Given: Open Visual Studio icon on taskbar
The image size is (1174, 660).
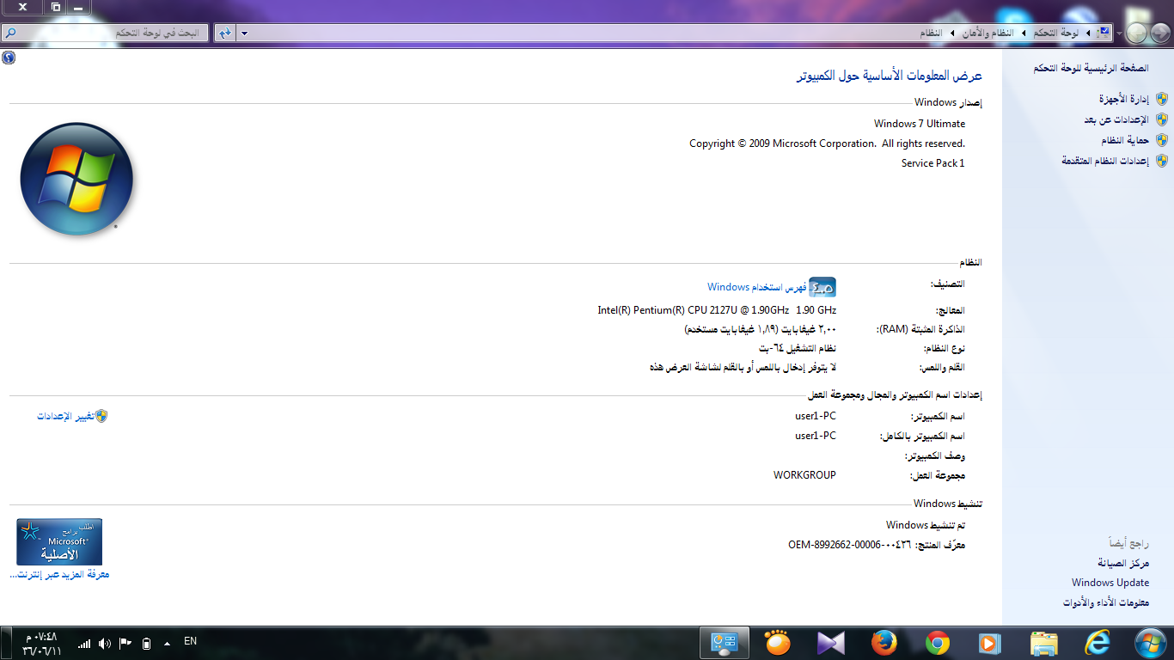Looking at the screenshot, I should point(830,643).
